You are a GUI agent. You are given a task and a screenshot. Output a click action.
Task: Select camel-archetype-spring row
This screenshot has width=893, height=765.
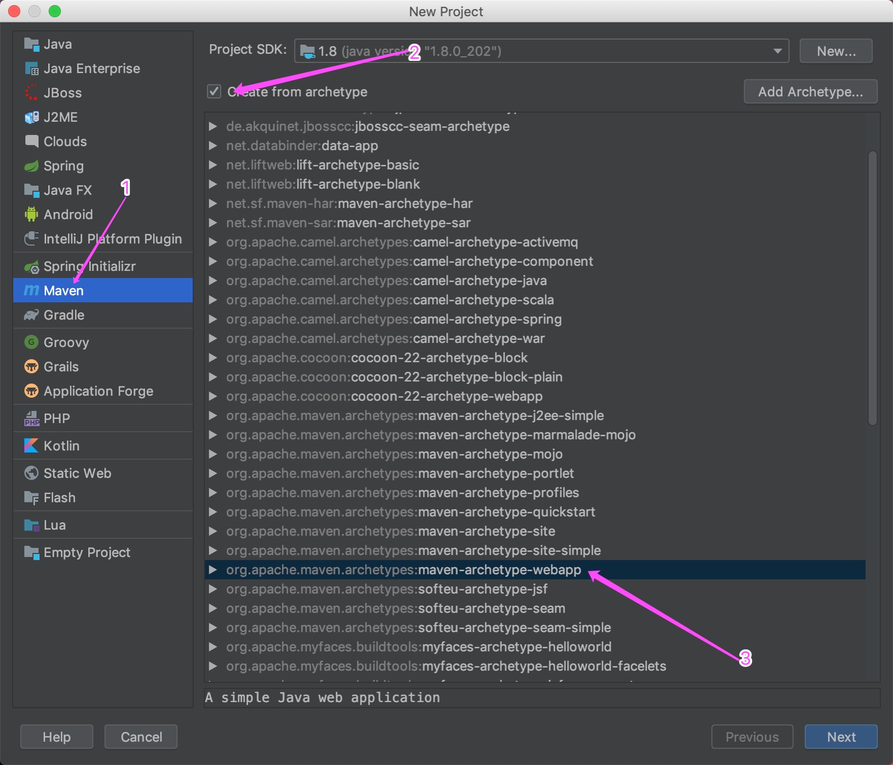click(x=535, y=319)
